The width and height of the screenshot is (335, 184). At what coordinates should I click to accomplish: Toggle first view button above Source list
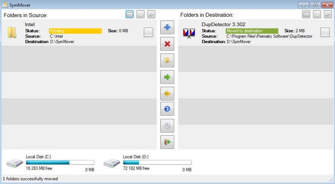(130, 15)
